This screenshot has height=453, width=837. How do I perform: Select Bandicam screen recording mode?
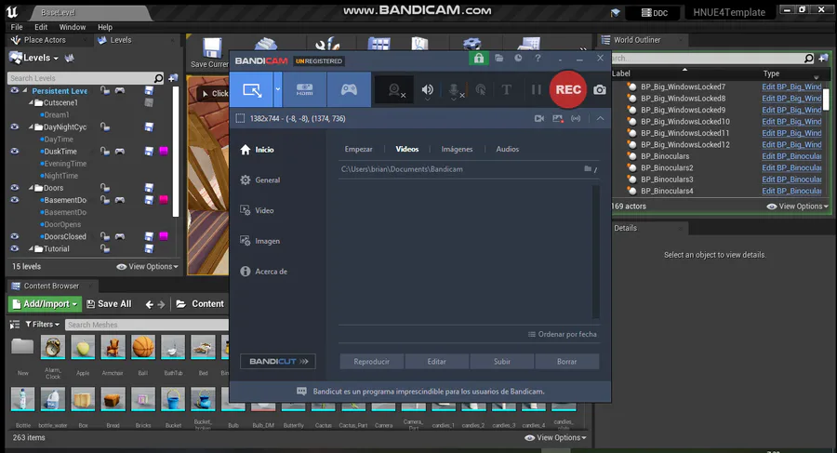pyautogui.click(x=252, y=89)
